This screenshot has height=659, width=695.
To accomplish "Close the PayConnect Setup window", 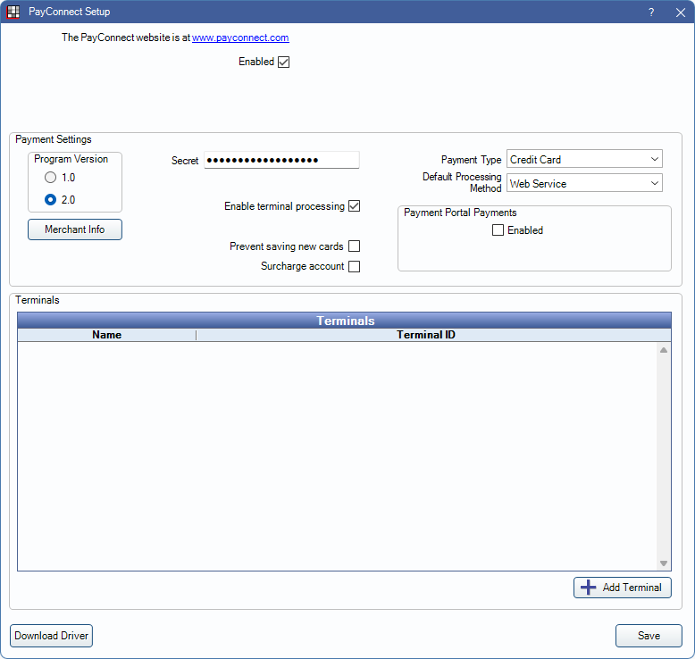I will (x=680, y=12).
